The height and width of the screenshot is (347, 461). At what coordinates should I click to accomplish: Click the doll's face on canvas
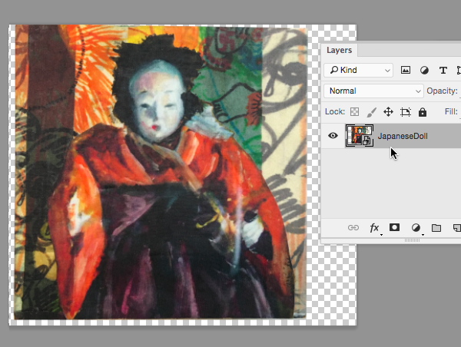(x=158, y=101)
